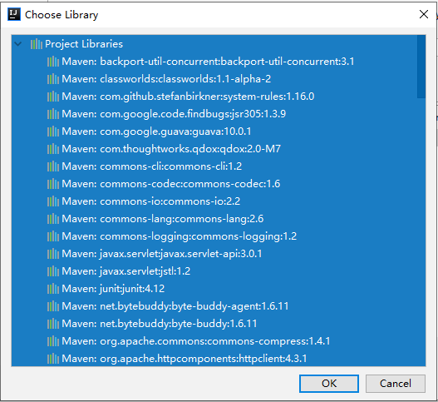Viewport: 438px width, 402px height.
Task: Click the Project Libraries icon
Action: pos(37,44)
